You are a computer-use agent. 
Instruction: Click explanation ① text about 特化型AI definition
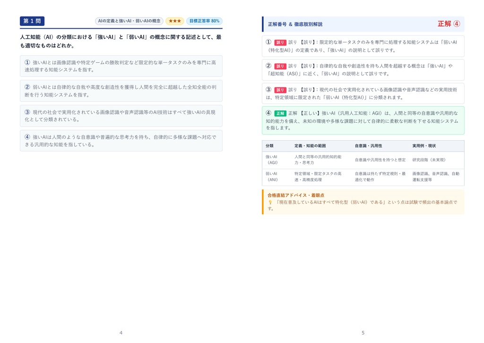363,46
